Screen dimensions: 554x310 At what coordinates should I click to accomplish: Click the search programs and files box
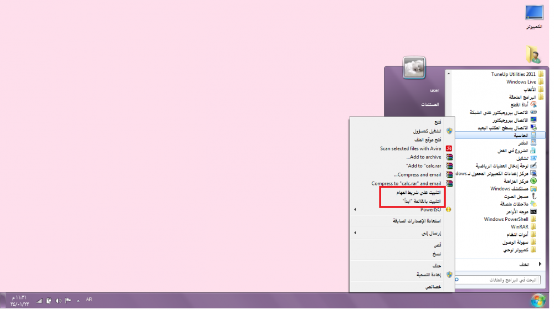point(501,281)
